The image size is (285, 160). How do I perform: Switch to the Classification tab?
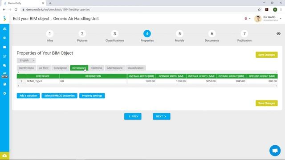pos(135,68)
